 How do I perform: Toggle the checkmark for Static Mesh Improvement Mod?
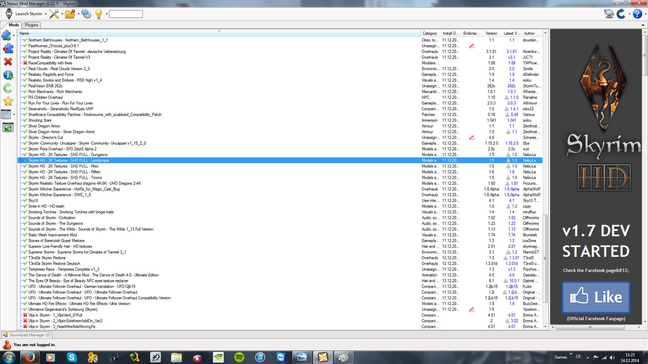point(25,235)
